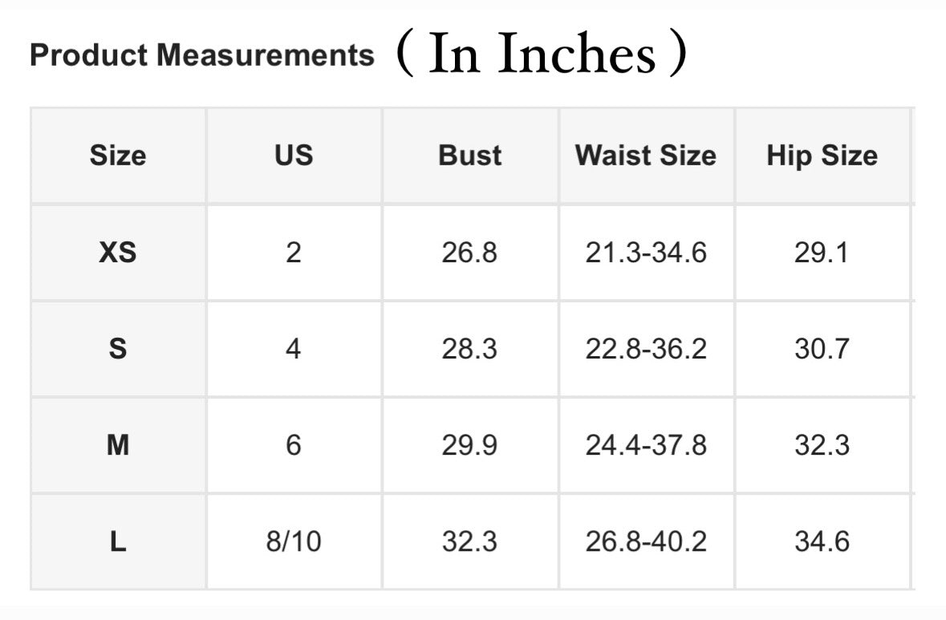Click the Hip Size column header
Image resolution: width=946 pixels, height=620 pixels.
click(822, 156)
